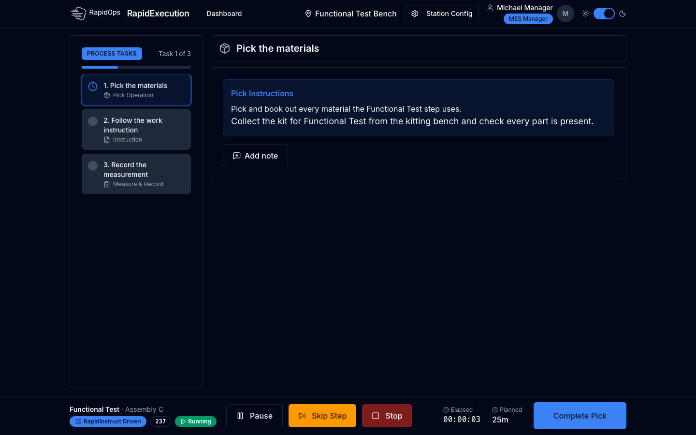This screenshot has height=435, width=696.
Task: Select task 3 Record the measurement
Action: coord(136,174)
